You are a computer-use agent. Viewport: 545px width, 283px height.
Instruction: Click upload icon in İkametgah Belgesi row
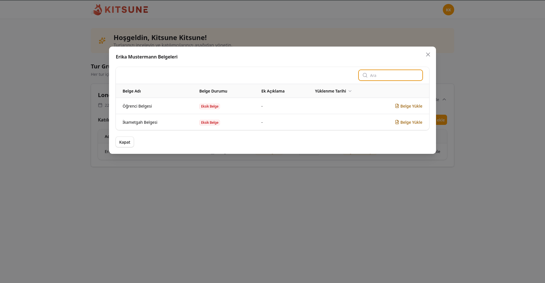pyautogui.click(x=397, y=122)
